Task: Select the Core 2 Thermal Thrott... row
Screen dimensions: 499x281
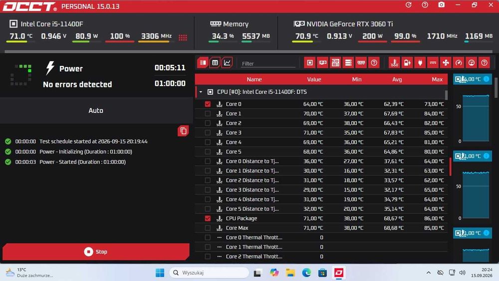Action: 321,257
